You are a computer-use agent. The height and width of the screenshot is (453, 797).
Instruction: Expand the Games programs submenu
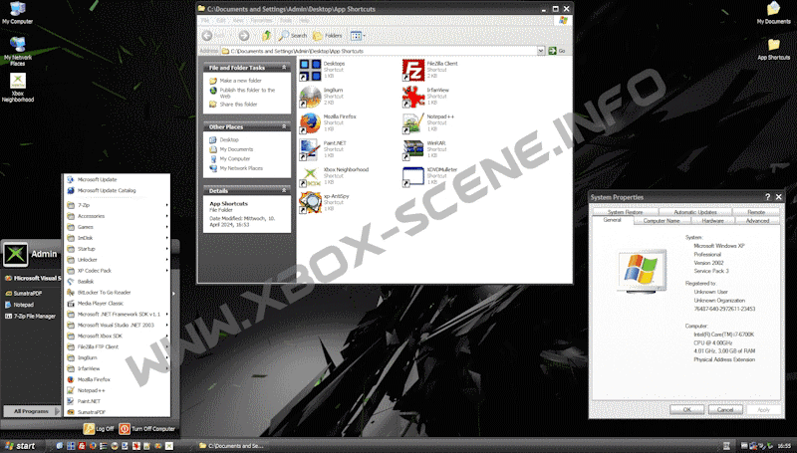(x=117, y=227)
